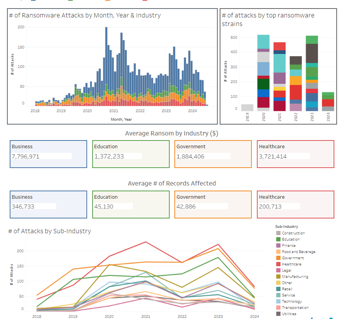
Task: Click the Utilities legend color swatch
Action: pos(278,314)
